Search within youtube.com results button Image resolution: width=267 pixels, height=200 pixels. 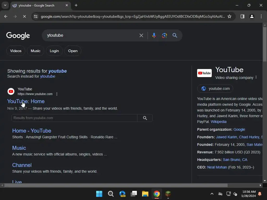(145, 118)
